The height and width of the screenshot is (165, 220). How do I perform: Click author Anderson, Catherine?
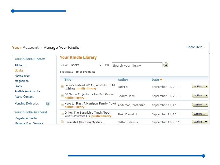pyautogui.click(x=131, y=105)
